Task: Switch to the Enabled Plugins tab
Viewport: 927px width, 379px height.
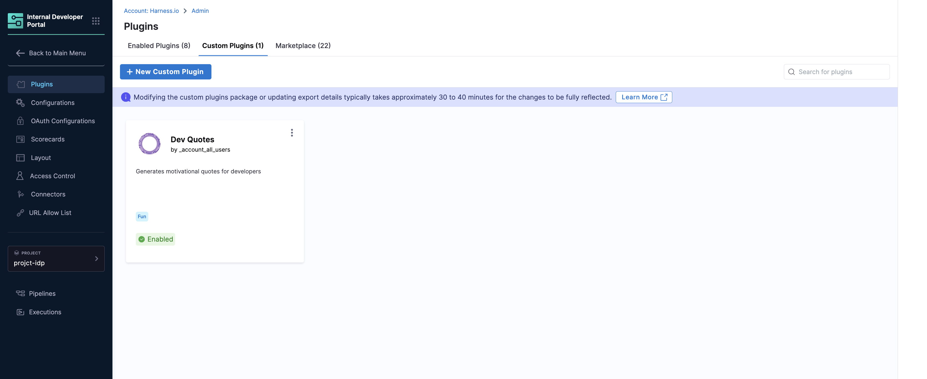Action: click(x=159, y=46)
